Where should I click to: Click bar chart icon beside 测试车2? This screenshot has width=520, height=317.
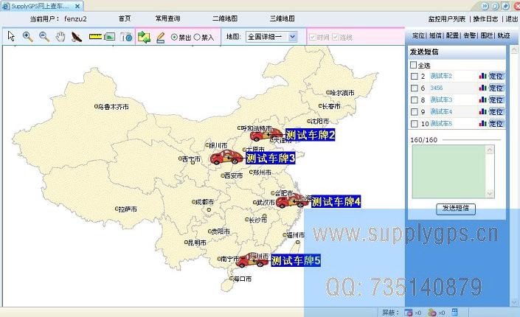tap(482, 76)
